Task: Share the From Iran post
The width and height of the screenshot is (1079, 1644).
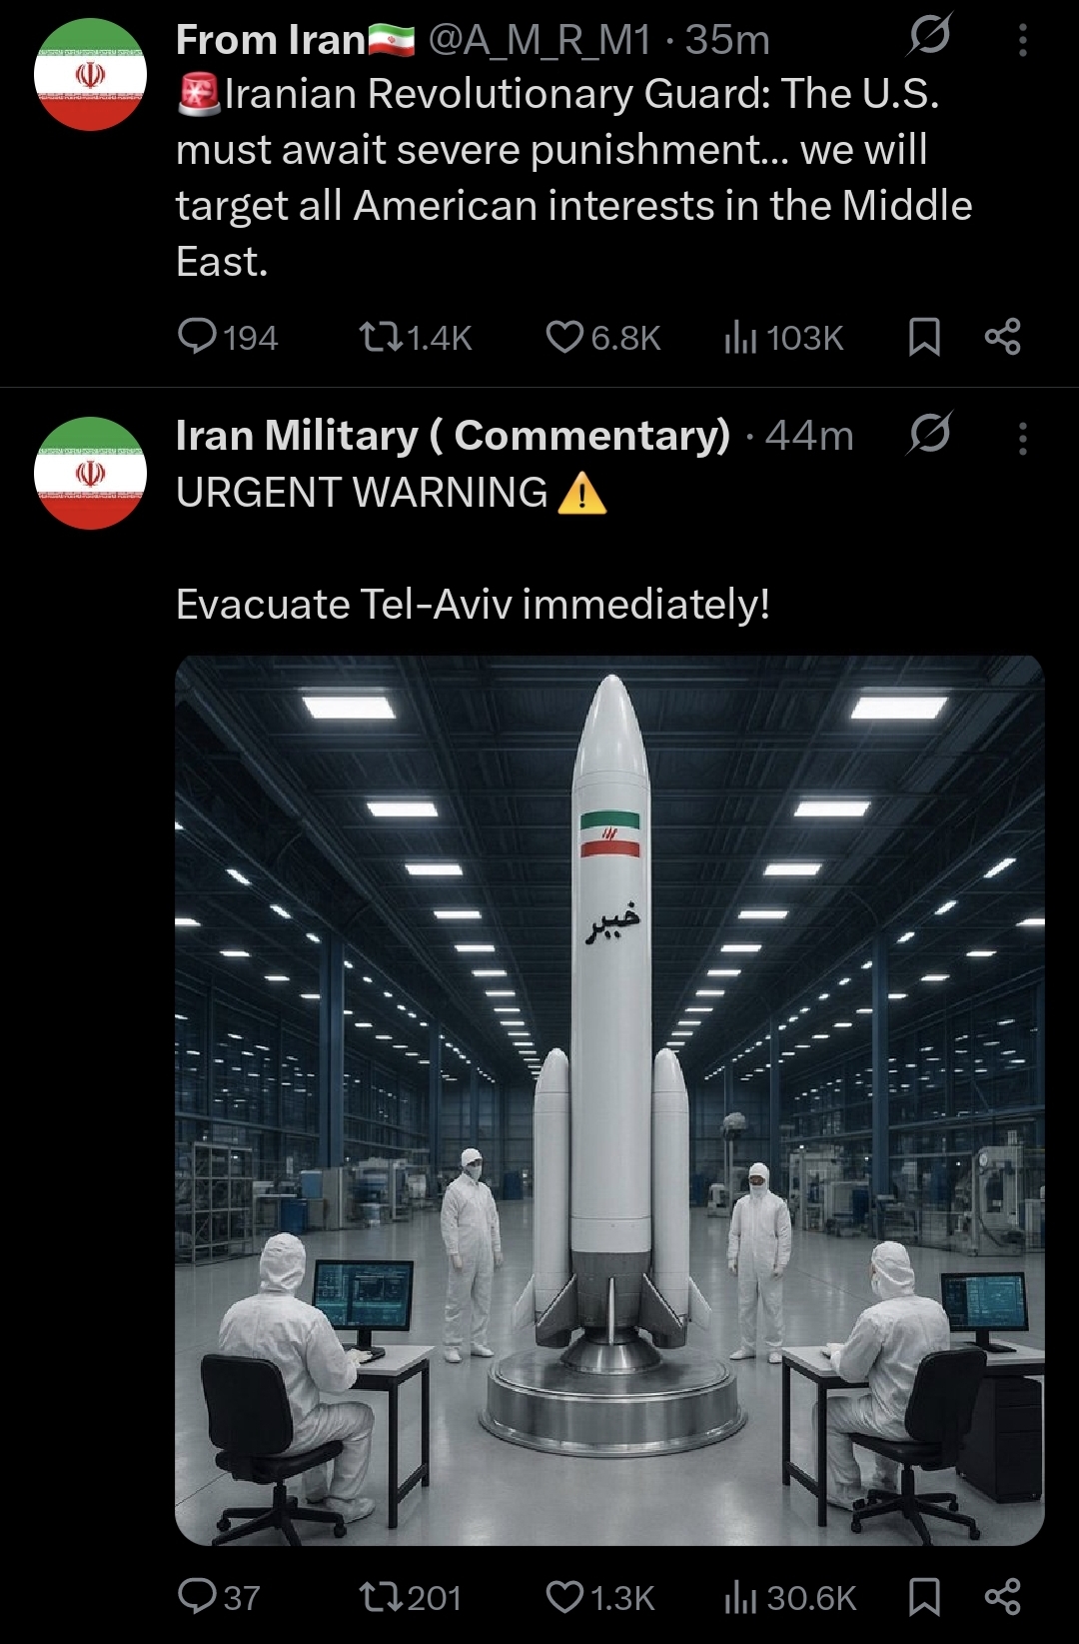Action: point(1002,337)
